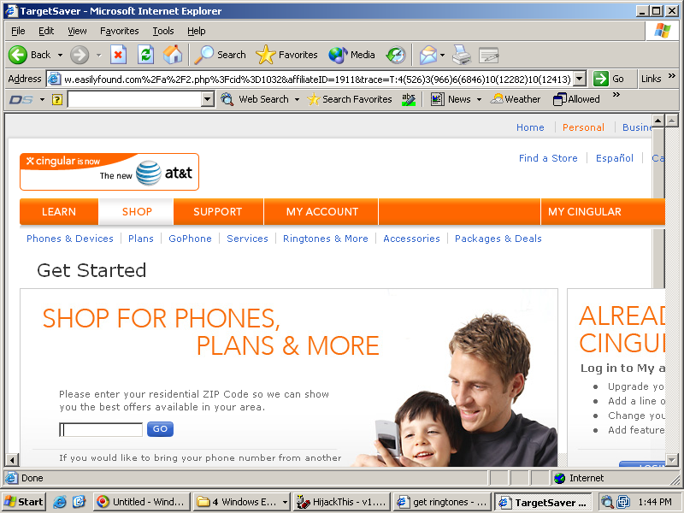Switch to Español link

(615, 158)
